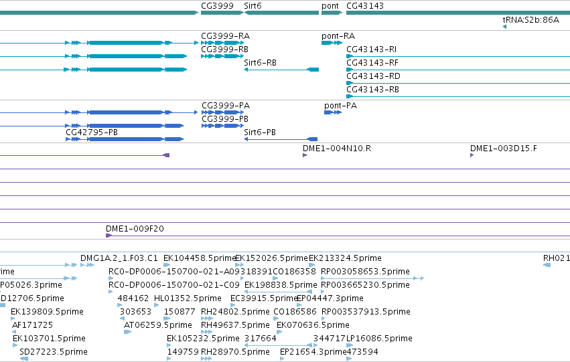The width and height of the screenshot is (570, 362).
Task: Click the CG43143 gene label
Action: [x=365, y=6]
